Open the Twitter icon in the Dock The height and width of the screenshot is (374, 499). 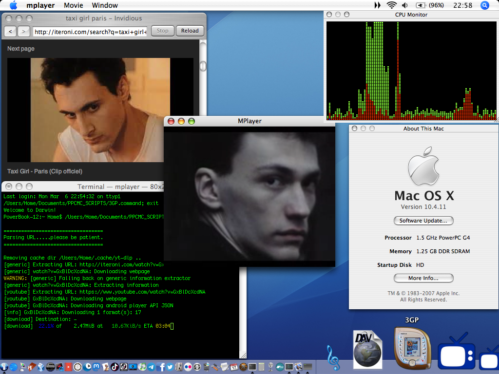click(x=170, y=367)
